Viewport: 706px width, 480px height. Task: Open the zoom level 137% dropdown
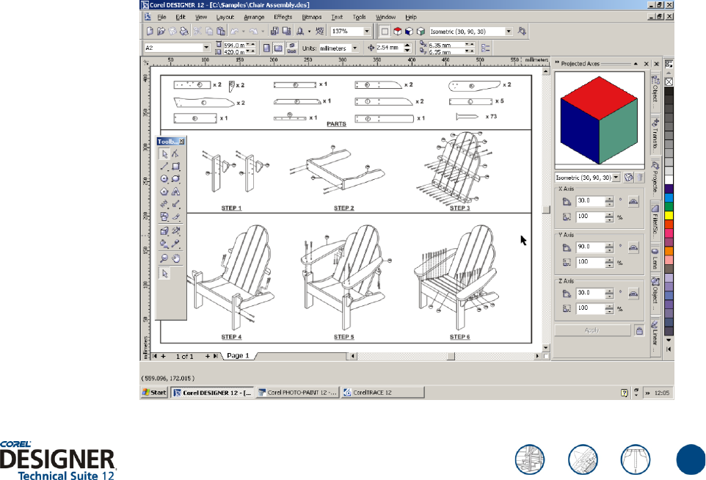click(366, 31)
